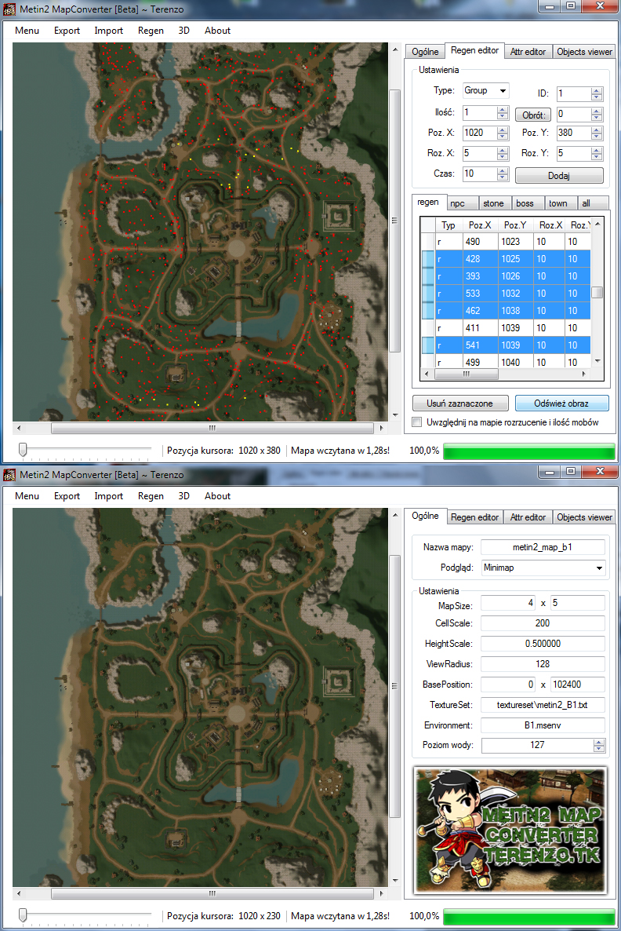Open the Type dropdown showing Group
This screenshot has height=931, width=621.
[486, 90]
